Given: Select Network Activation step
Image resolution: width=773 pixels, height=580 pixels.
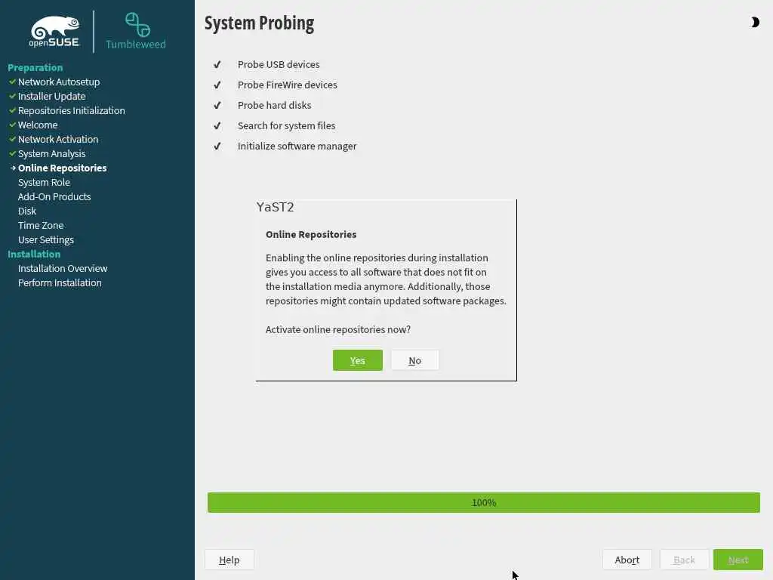Looking at the screenshot, I should coord(58,139).
